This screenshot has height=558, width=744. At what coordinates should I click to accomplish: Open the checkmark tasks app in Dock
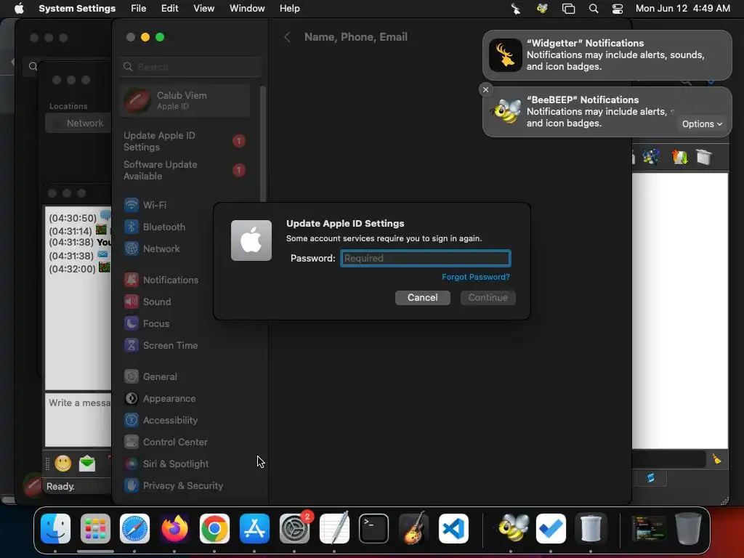click(551, 529)
